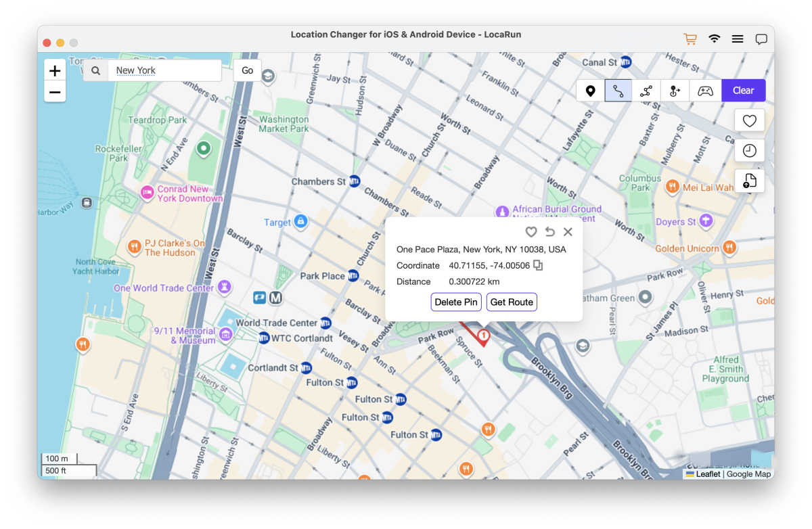This screenshot has width=812, height=529.
Task: Open the hamburger menu
Action: tap(738, 39)
